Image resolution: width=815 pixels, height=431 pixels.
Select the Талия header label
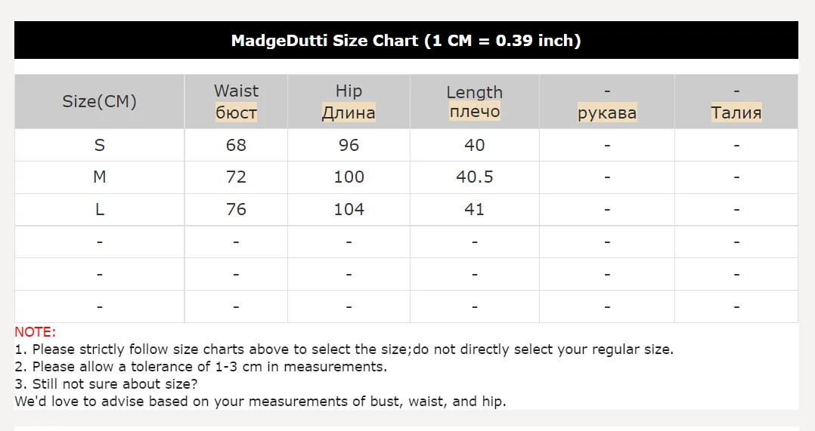coord(736,113)
